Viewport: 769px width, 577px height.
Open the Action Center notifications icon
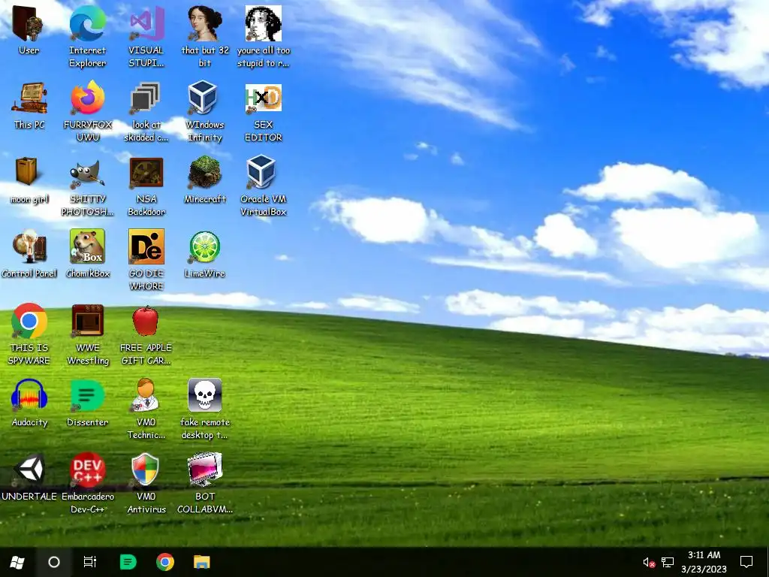(746, 562)
